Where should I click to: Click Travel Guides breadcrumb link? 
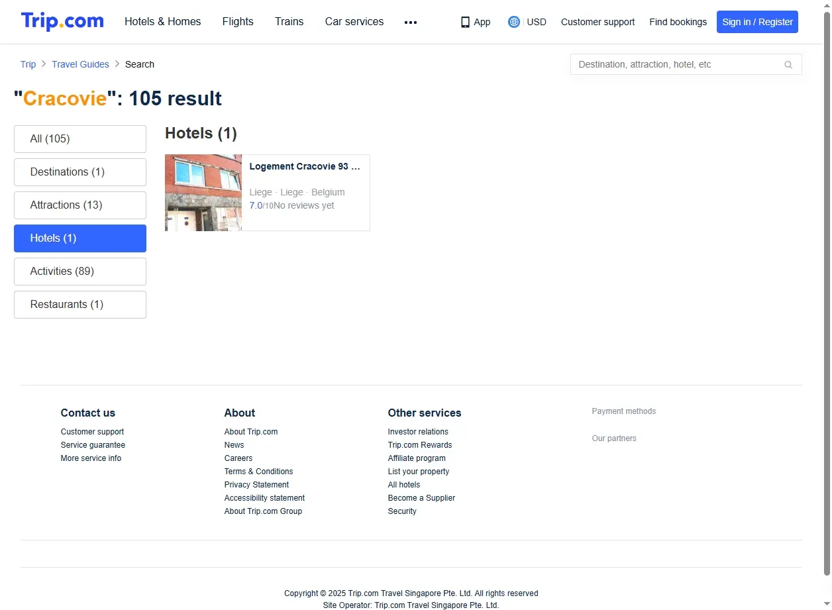80,64
